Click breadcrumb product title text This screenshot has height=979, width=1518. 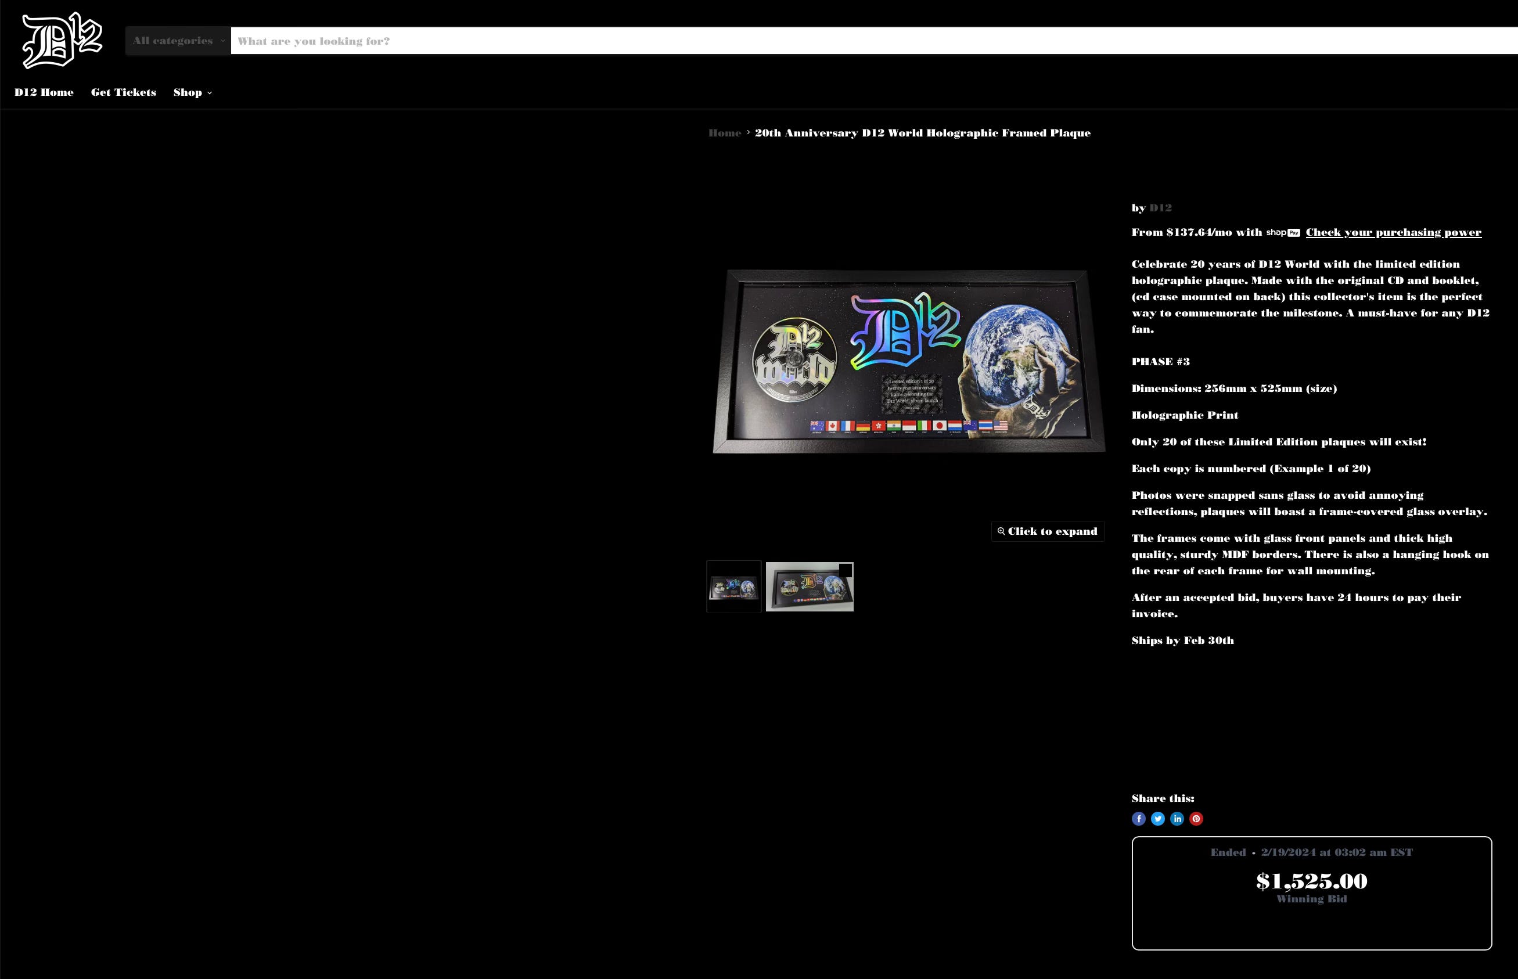pos(922,133)
